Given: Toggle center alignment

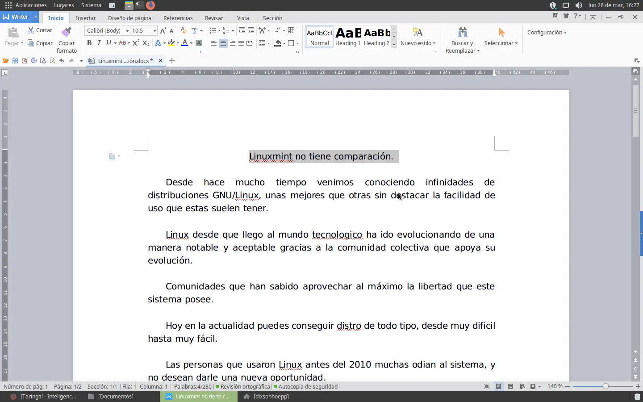Looking at the screenshot, I should pyautogui.click(x=223, y=43).
